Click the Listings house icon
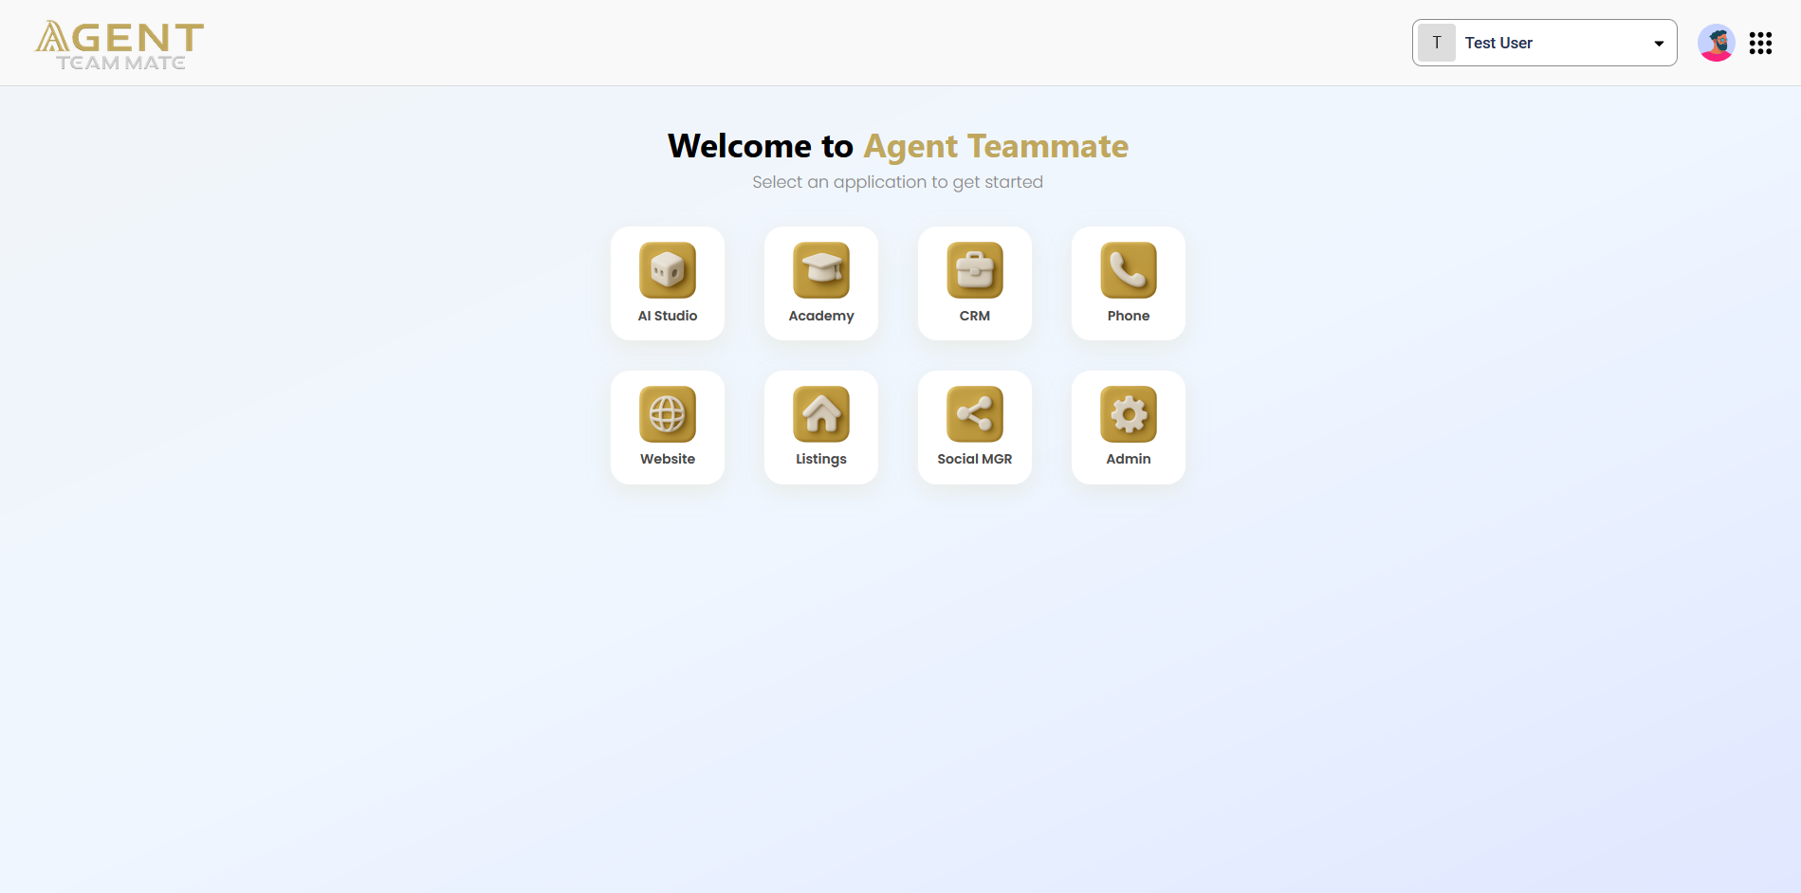Image resolution: width=1801 pixels, height=893 pixels. 820,414
